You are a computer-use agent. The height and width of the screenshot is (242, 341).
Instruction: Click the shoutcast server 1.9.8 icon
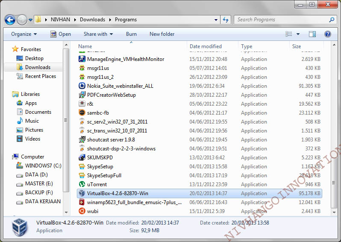(82, 140)
